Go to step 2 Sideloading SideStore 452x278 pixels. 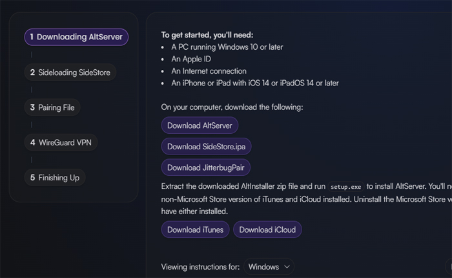[x=70, y=72]
